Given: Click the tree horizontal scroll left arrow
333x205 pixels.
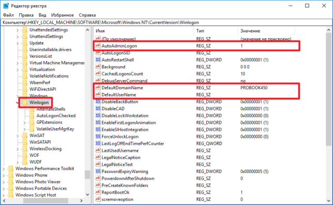Looking at the screenshot, I should click(4, 200).
